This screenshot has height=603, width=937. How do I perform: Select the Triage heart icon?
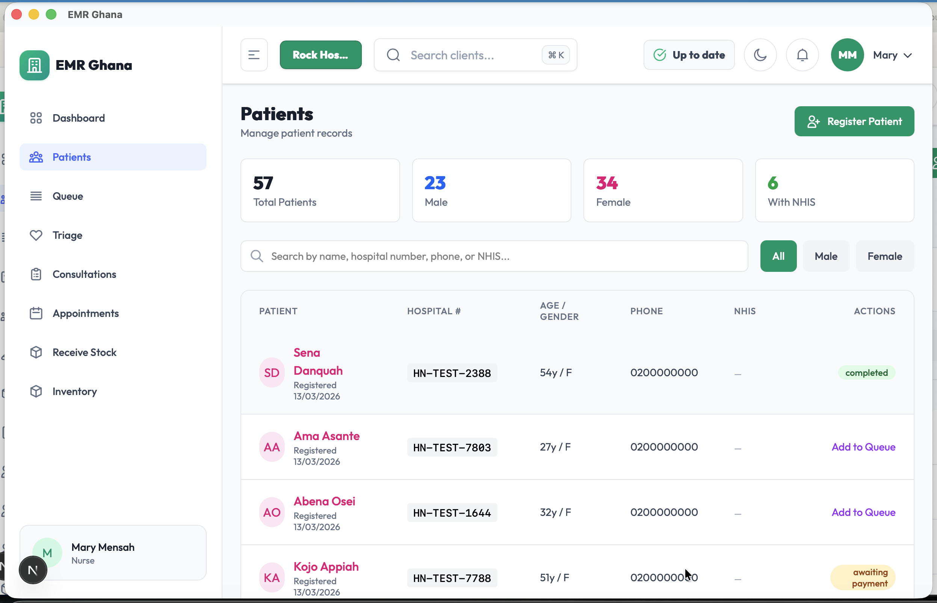(36, 235)
